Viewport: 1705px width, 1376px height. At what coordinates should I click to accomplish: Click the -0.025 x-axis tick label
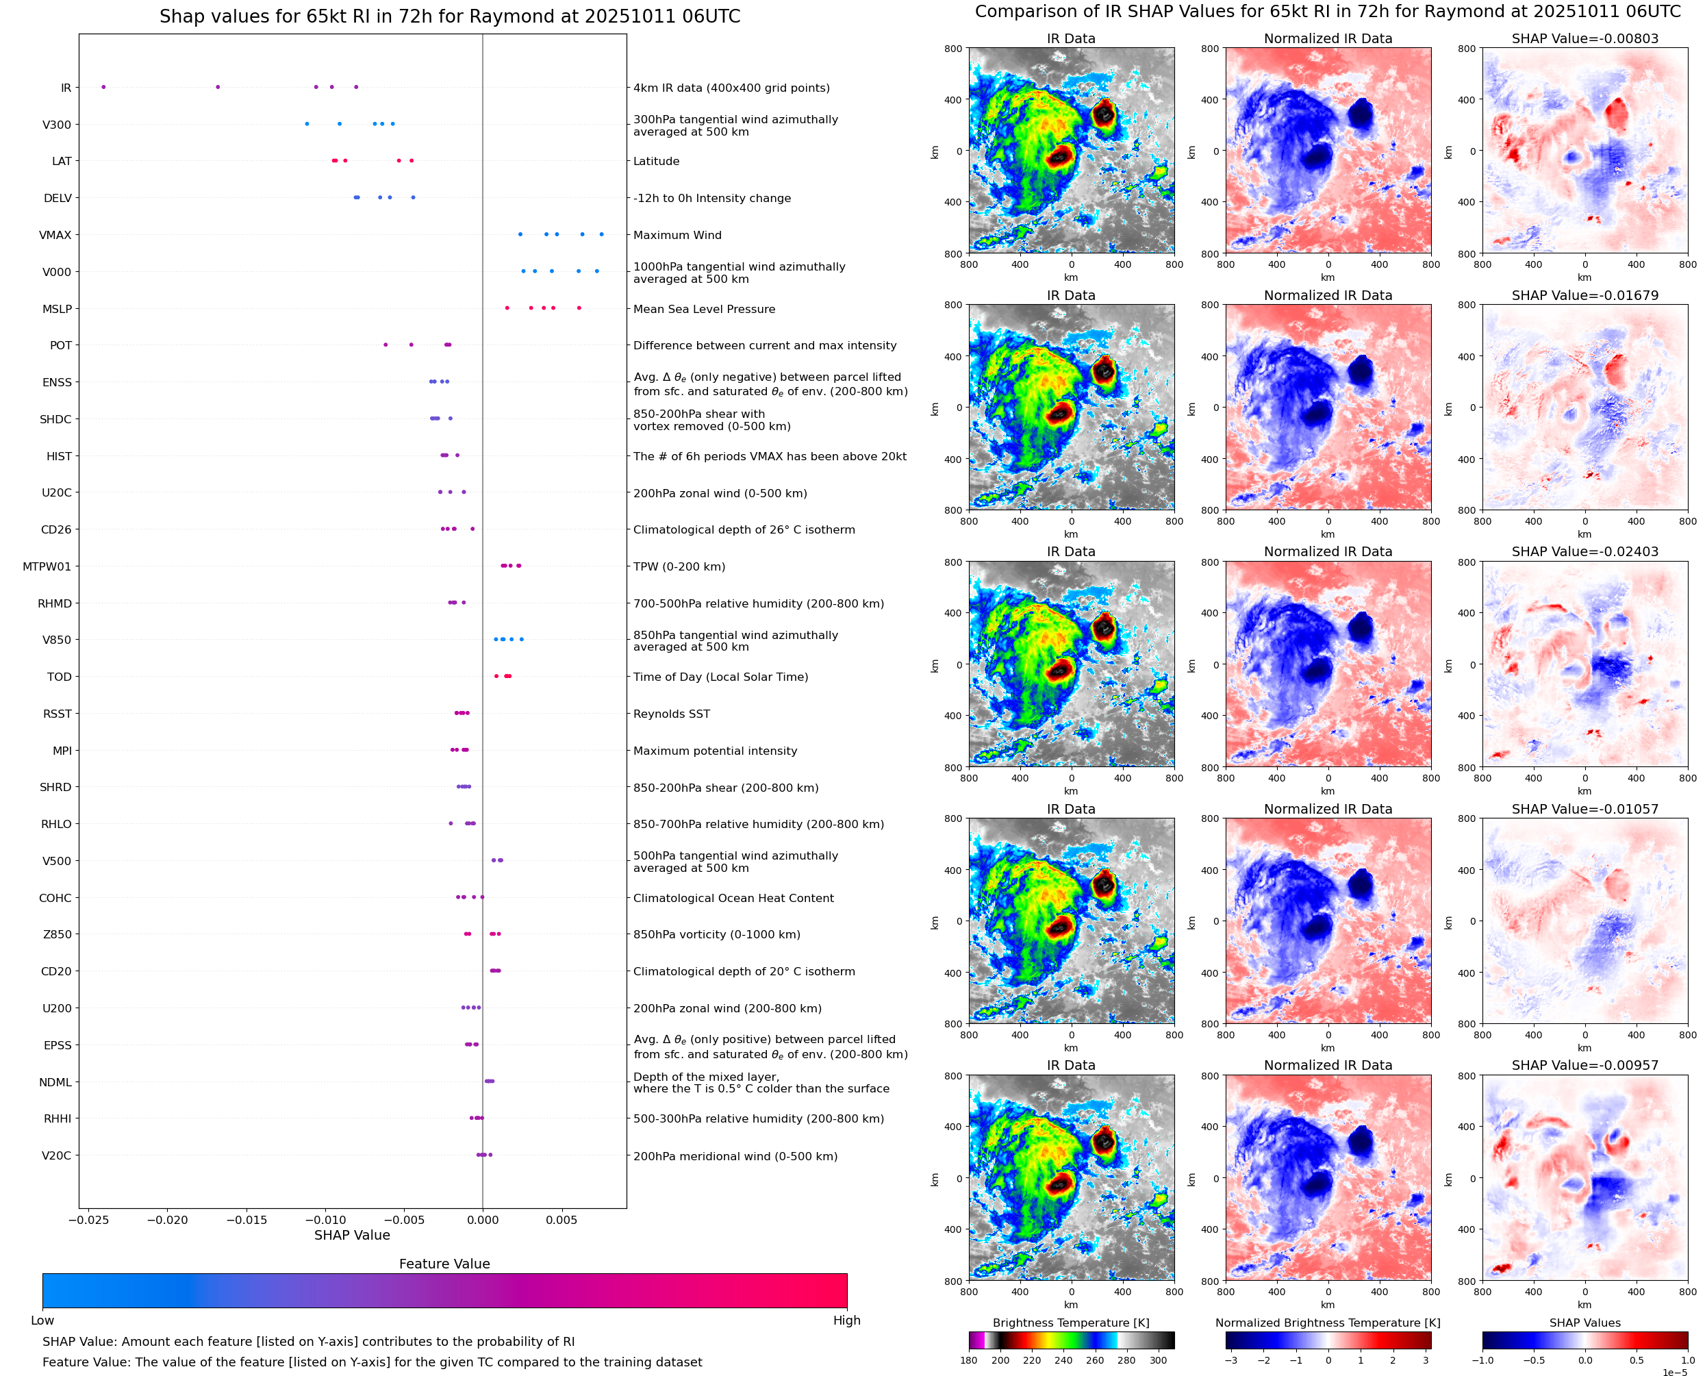[89, 1220]
